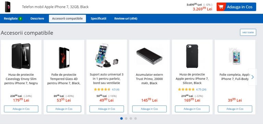Open the Specificatii tab

pos(99,18)
